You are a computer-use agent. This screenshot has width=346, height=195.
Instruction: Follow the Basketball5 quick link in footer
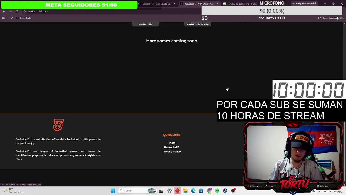click(171, 147)
